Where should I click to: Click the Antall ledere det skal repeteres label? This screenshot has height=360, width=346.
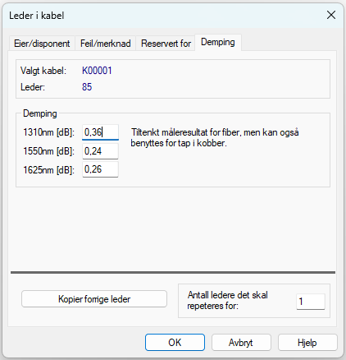coord(227,300)
